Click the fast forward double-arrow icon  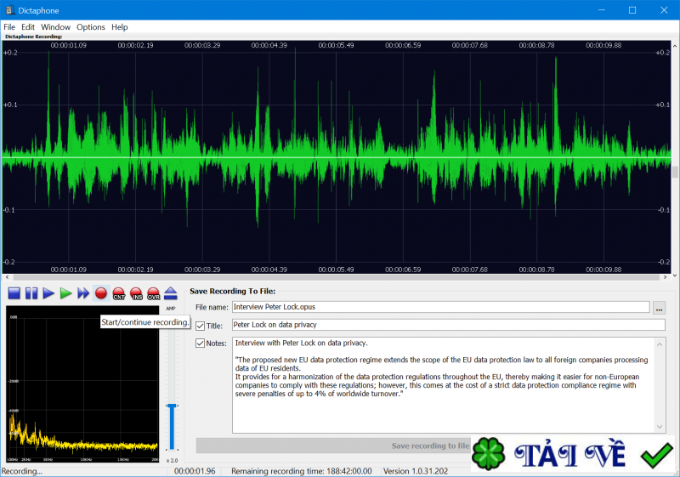coord(83,293)
